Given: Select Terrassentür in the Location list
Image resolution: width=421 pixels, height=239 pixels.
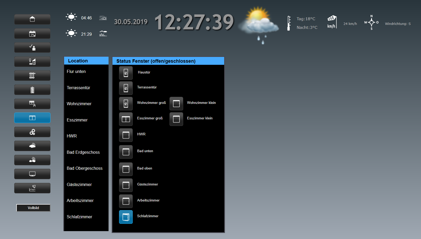Looking at the screenshot, I should point(78,88).
